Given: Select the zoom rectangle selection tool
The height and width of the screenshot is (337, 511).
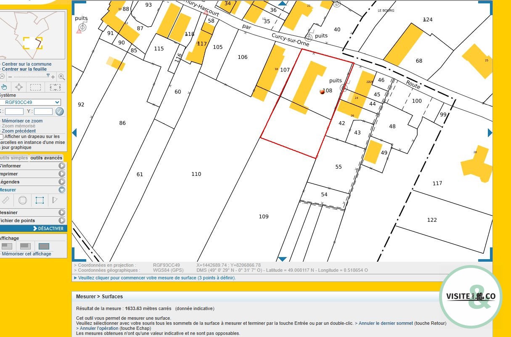Looking at the screenshot, I should click(x=36, y=87).
